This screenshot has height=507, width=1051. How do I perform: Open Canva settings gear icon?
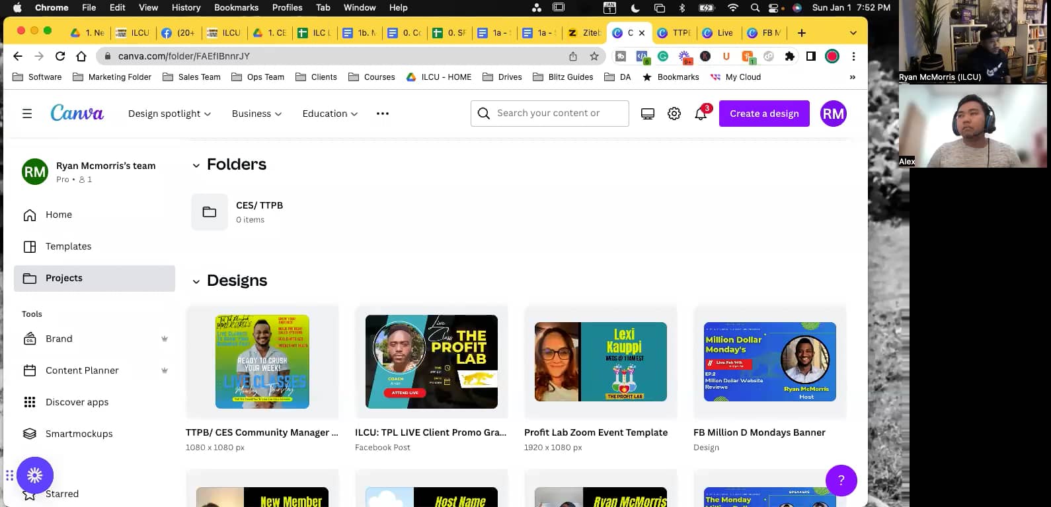674,114
